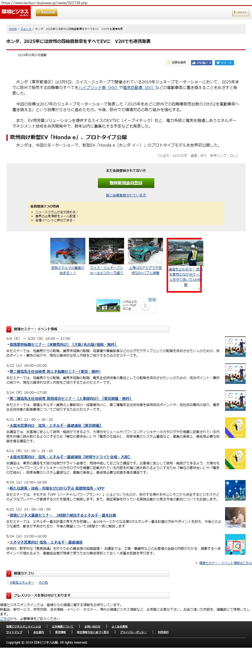This screenshot has width=252, height=667.
Task: Click こちら press release form link
Action: [5, 619]
